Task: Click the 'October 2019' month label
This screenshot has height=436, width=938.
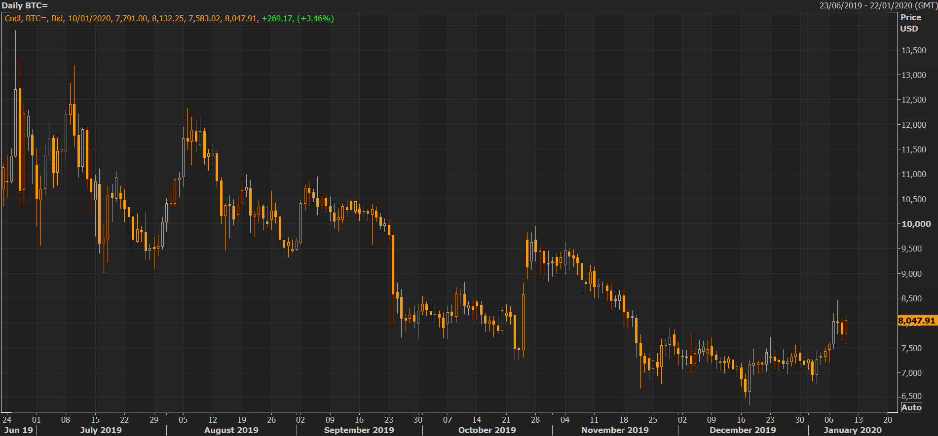Action: point(487,430)
